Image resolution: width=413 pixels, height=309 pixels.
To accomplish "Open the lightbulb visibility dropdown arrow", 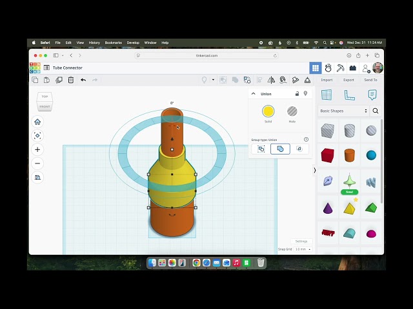I will click(213, 80).
